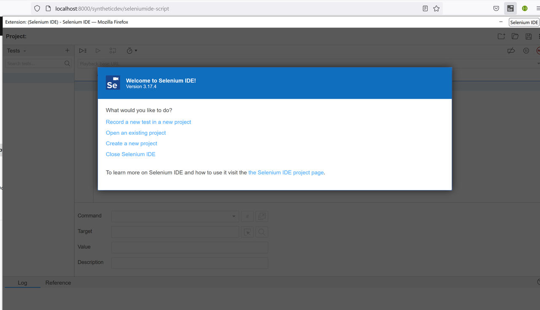Bookmark this page with the star icon
The image size is (540, 310).
pos(436,8)
